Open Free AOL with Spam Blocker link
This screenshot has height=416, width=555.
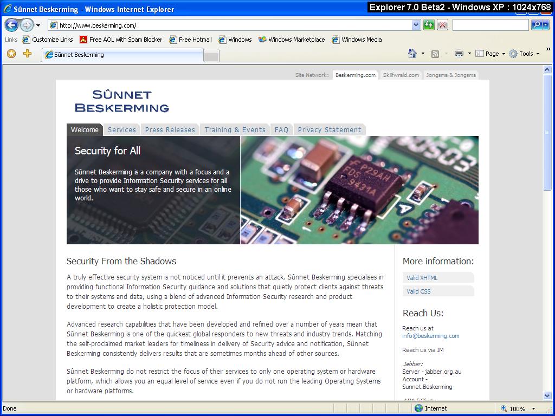coord(121,40)
